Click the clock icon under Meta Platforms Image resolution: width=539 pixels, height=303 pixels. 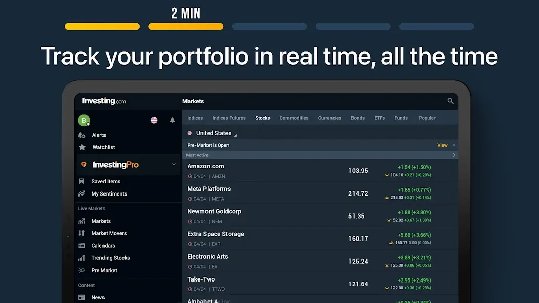click(190, 199)
